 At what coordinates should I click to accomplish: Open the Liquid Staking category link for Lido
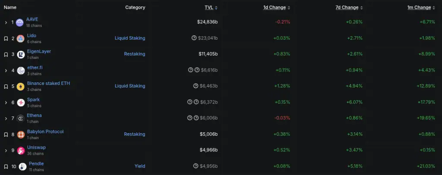(130, 38)
